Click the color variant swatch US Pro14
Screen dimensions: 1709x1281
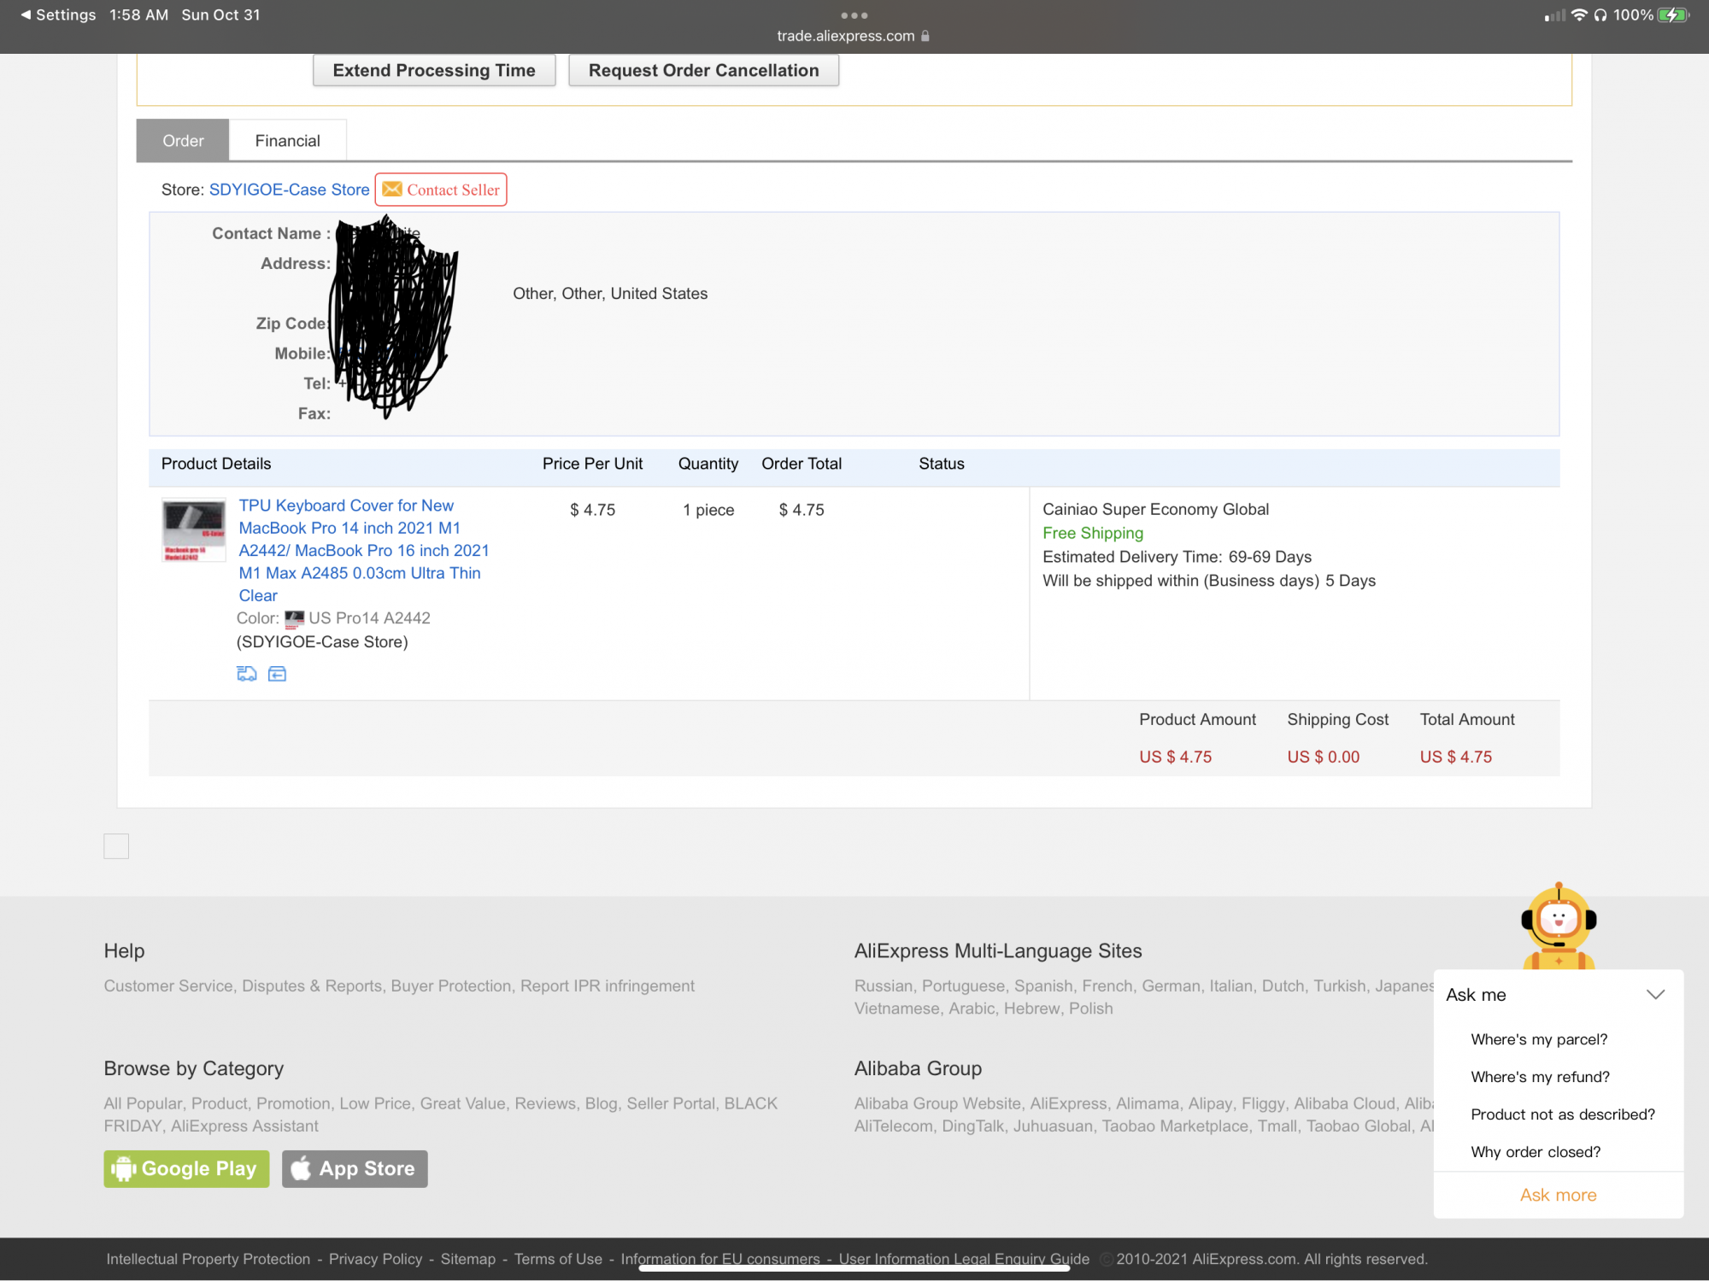coord(295,618)
